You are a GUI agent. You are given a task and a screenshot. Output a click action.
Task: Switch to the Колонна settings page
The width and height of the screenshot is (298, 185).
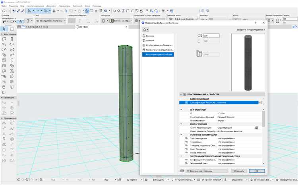[158, 36]
